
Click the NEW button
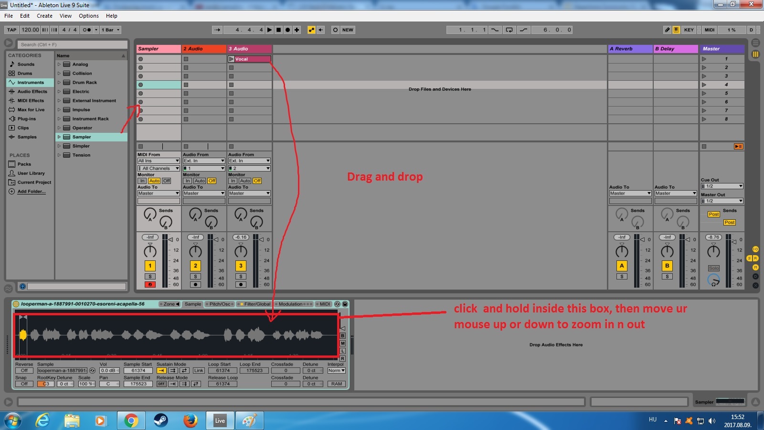(x=348, y=30)
